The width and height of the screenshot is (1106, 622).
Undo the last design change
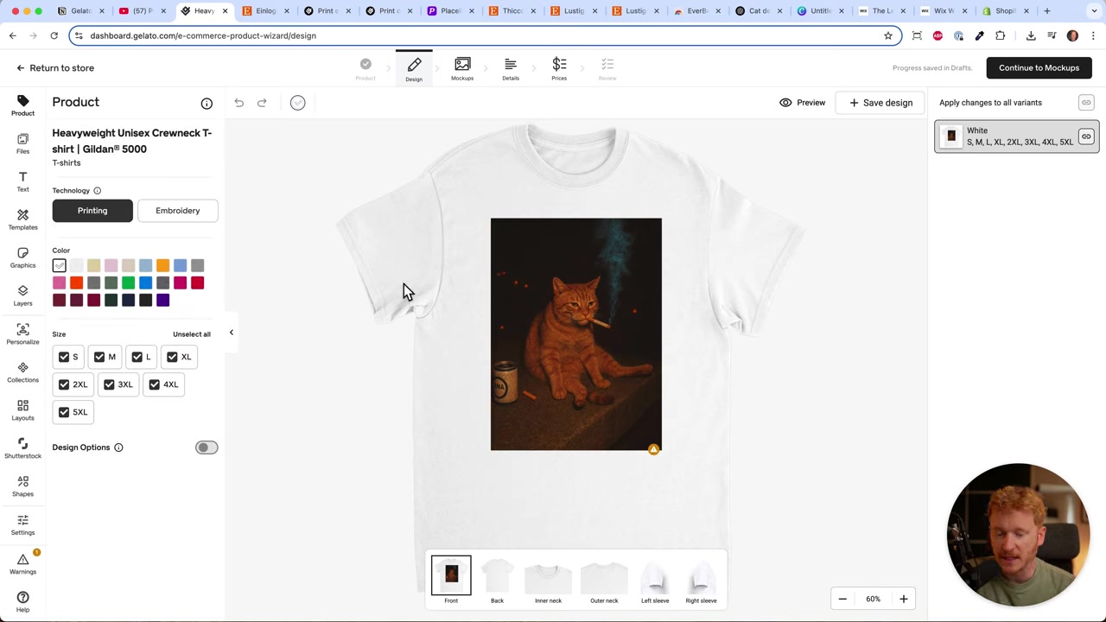click(x=239, y=103)
